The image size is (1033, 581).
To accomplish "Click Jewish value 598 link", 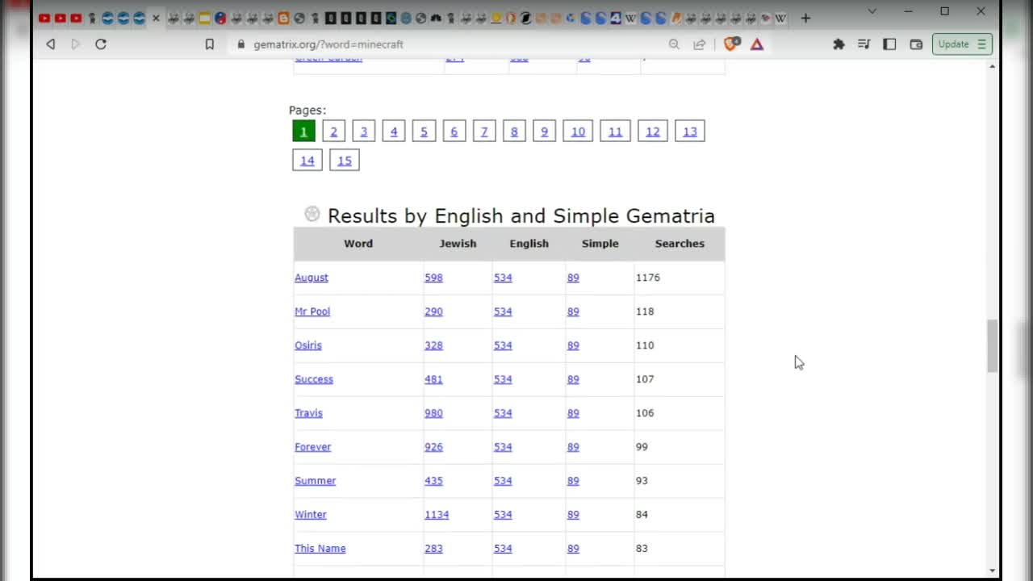I will pyautogui.click(x=434, y=278).
